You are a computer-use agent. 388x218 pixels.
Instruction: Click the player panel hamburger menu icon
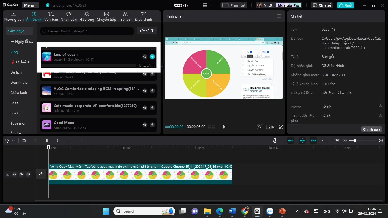tap(279, 16)
